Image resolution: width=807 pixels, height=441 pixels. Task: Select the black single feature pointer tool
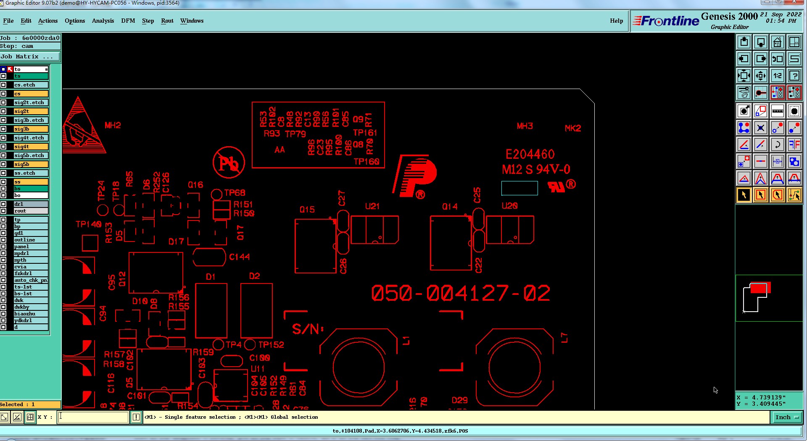pos(744,195)
